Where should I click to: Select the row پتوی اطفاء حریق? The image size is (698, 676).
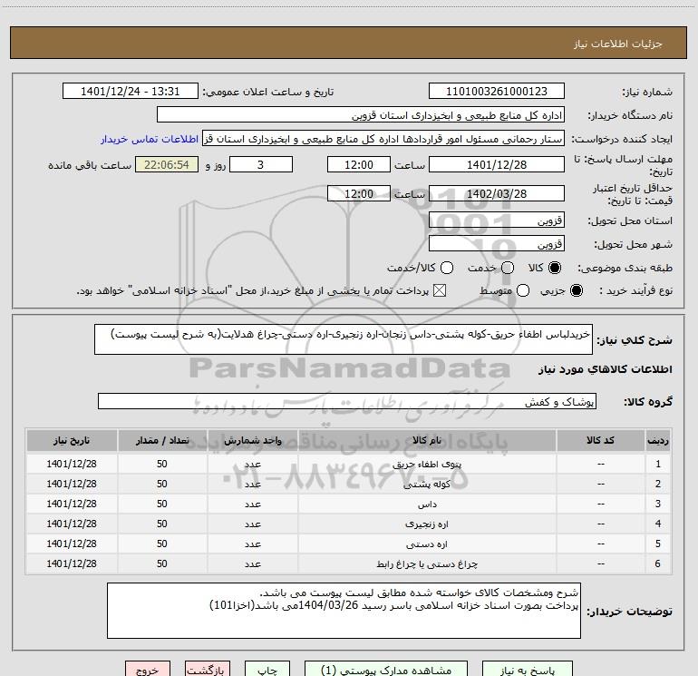point(349,464)
